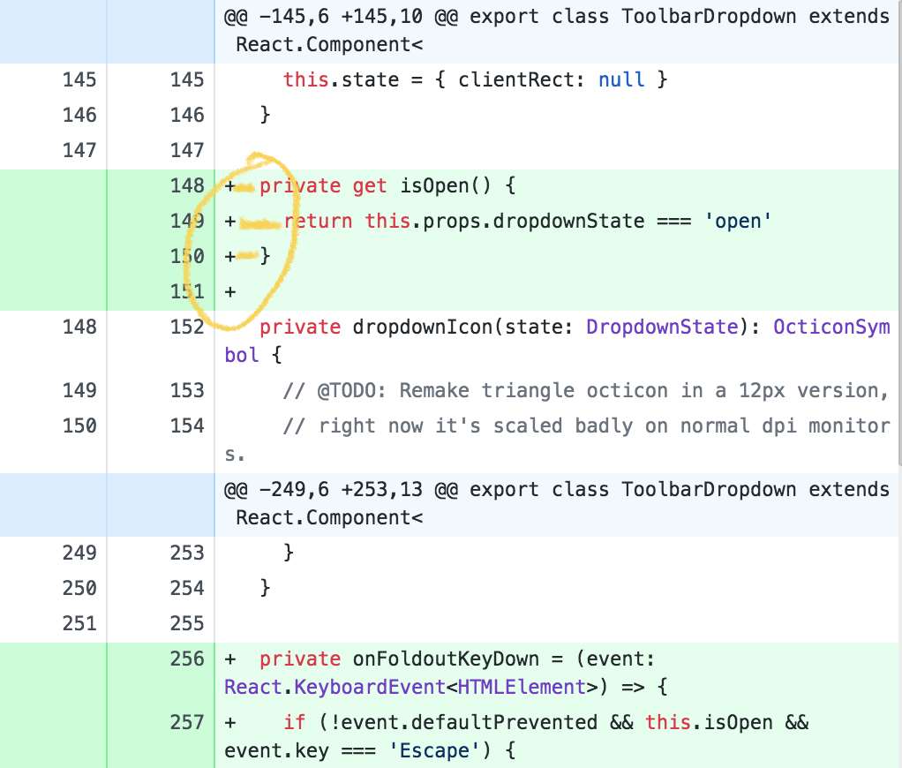This screenshot has height=768, width=902.
Task: Click the code "this.state = { clientRect: null }"
Action: tap(475, 79)
